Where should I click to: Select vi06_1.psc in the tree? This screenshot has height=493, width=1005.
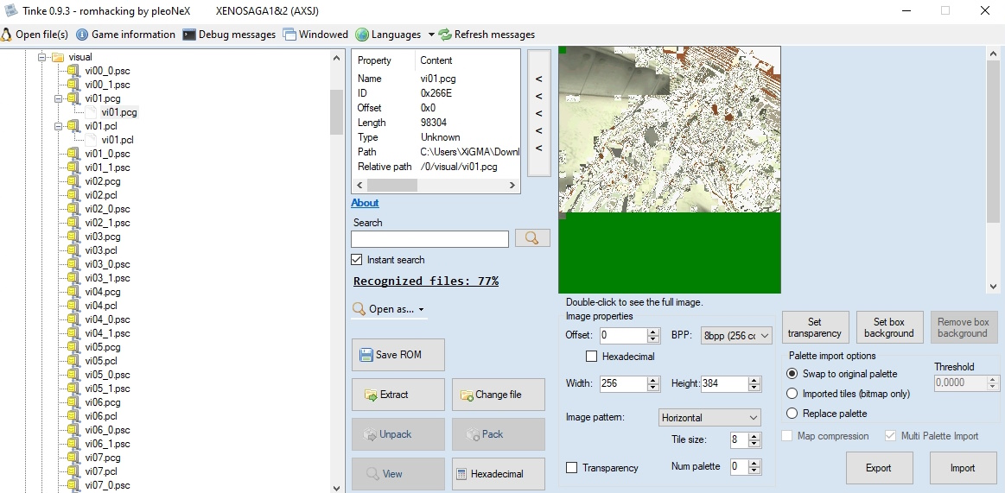pos(107,444)
